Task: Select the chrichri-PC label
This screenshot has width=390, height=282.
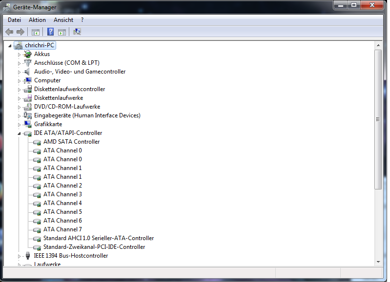Action: click(40, 45)
